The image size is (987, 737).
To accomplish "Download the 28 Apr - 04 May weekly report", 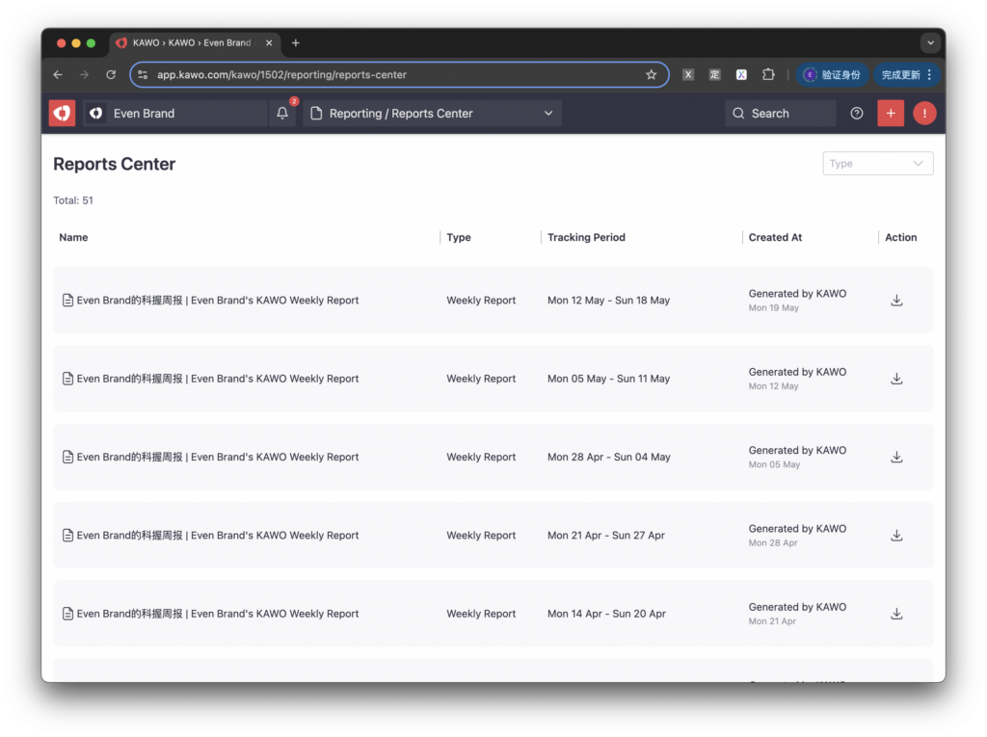I will [x=896, y=457].
